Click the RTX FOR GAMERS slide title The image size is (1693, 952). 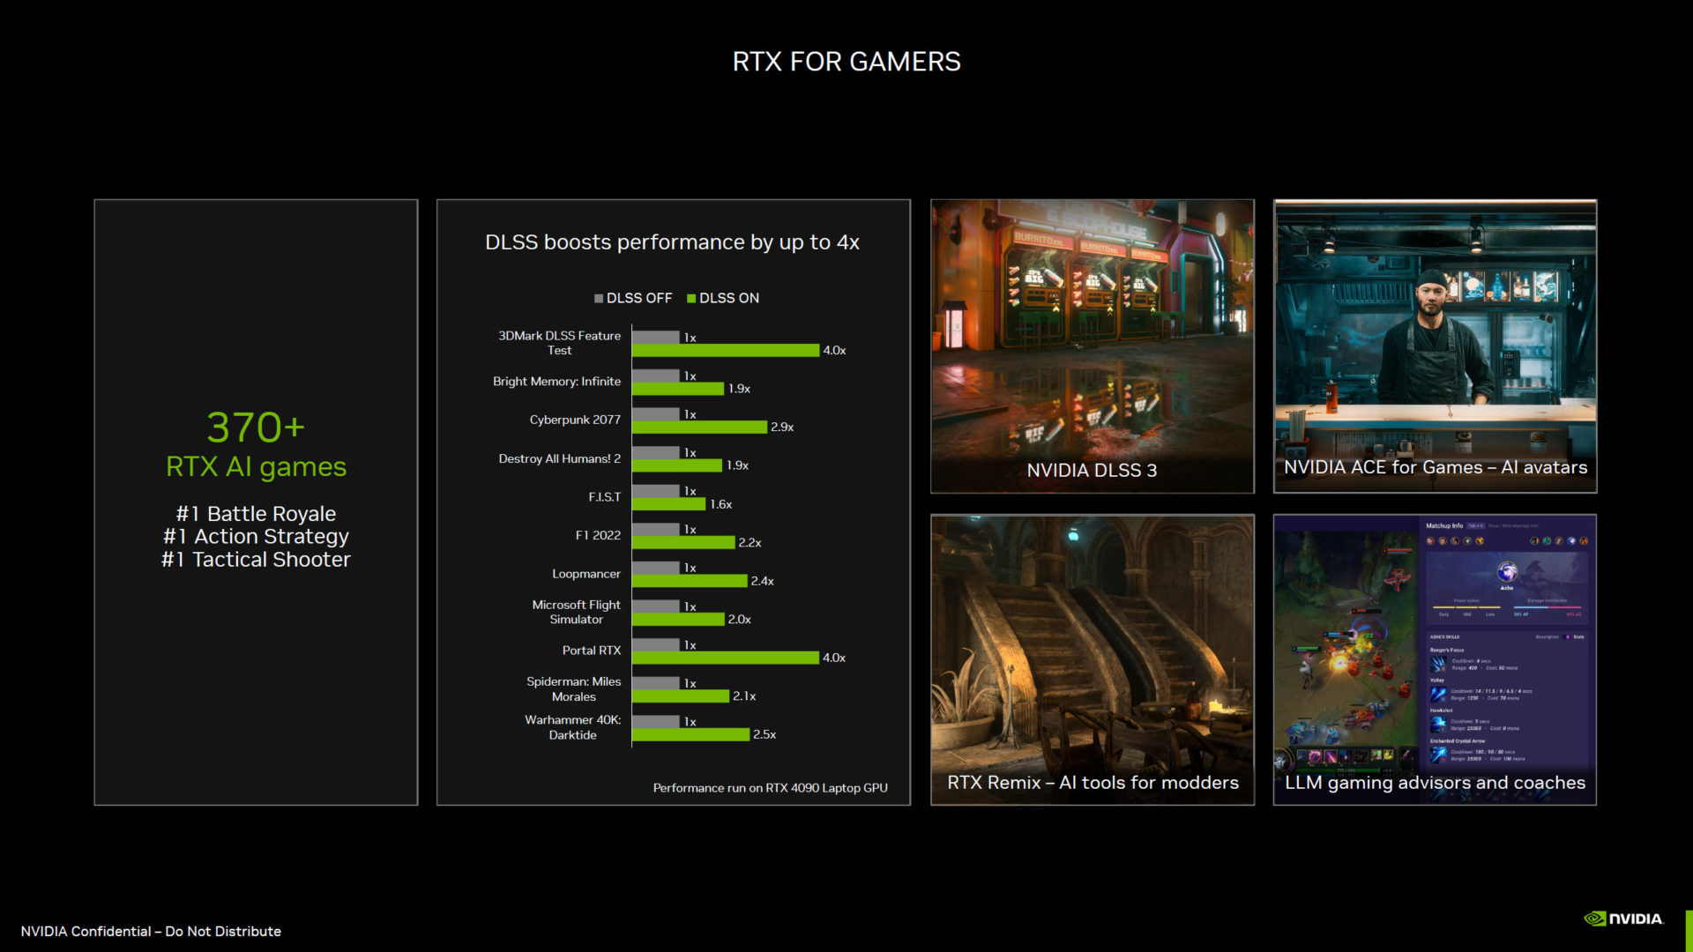(846, 62)
